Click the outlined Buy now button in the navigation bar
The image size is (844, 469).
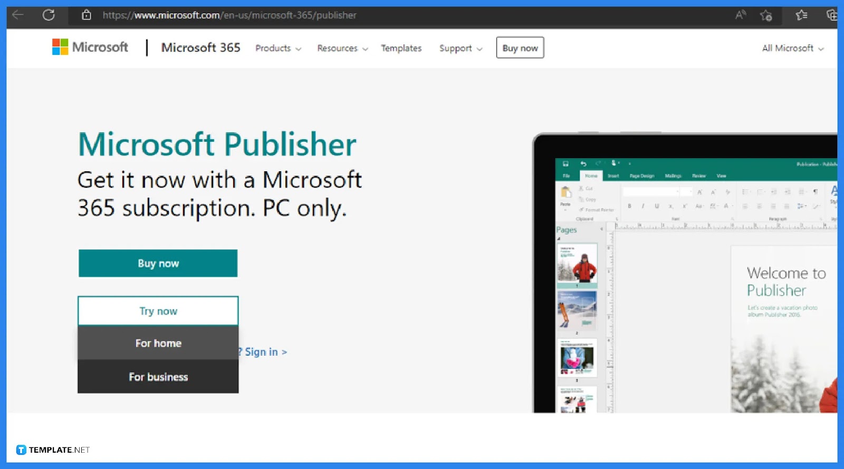520,47
